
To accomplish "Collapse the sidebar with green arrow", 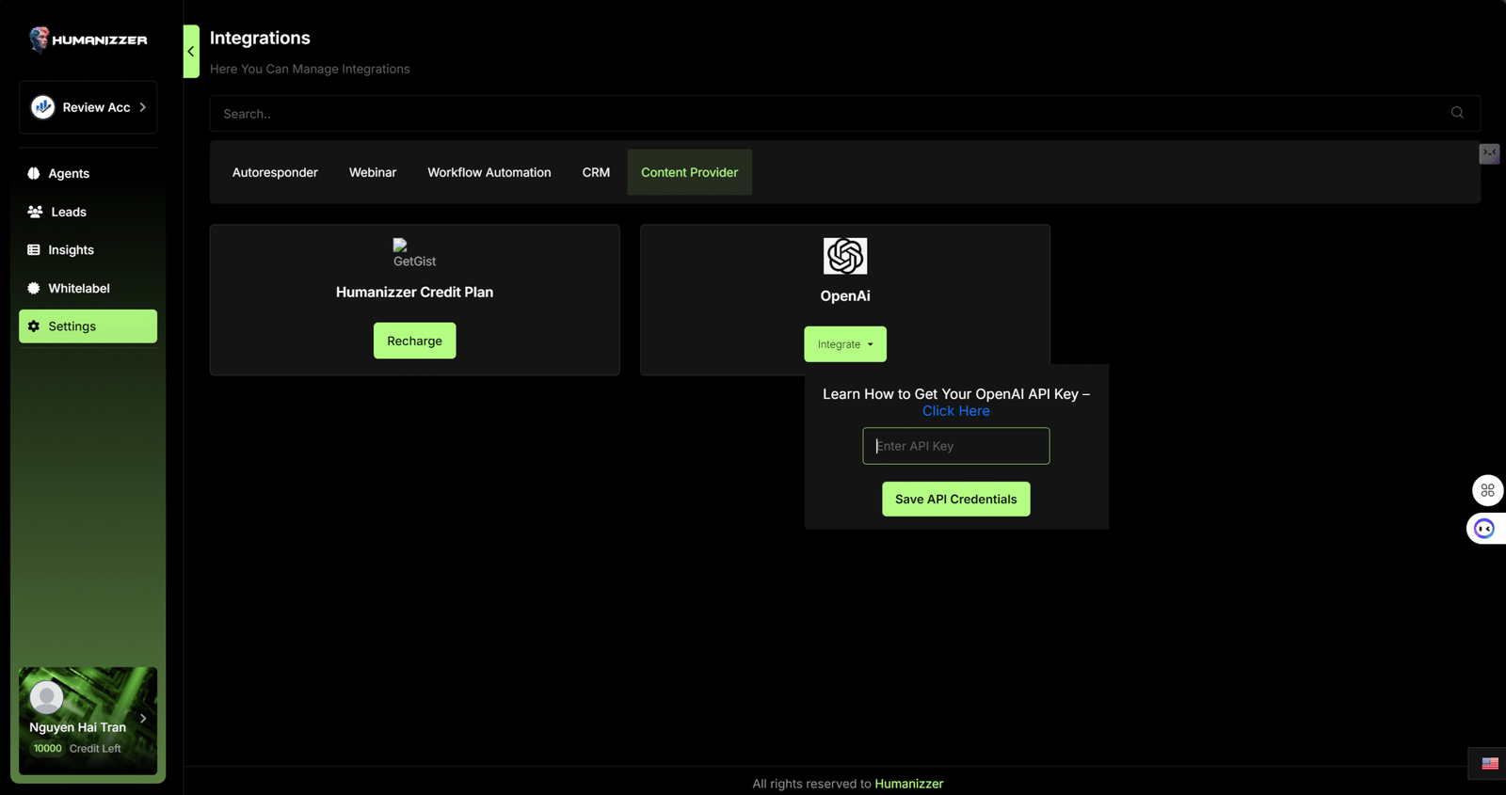I will point(191,52).
